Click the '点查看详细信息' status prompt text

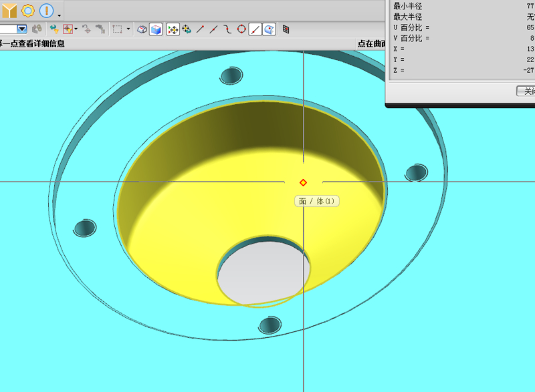click(x=37, y=43)
